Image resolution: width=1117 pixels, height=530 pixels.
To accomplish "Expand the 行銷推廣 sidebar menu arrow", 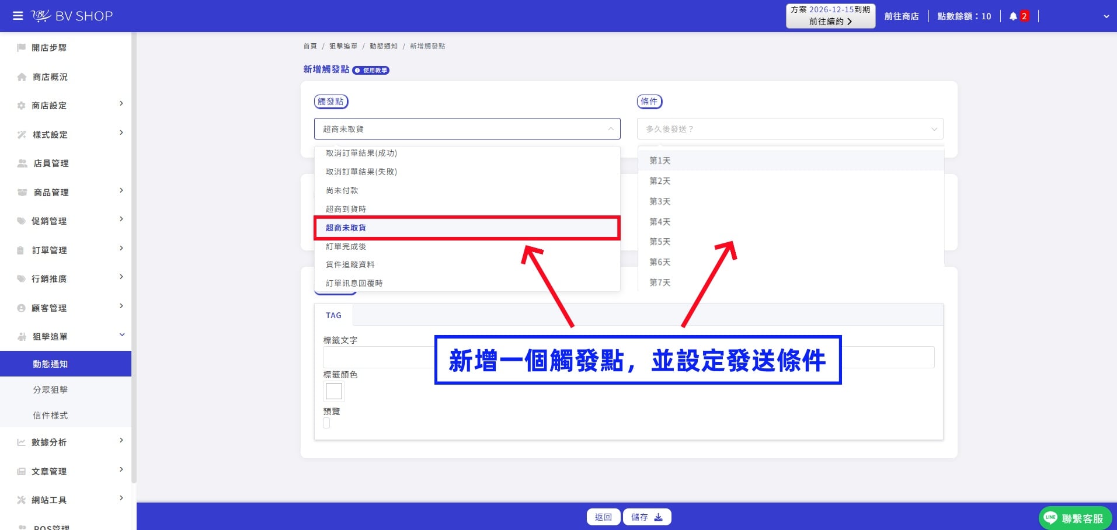I will click(121, 277).
